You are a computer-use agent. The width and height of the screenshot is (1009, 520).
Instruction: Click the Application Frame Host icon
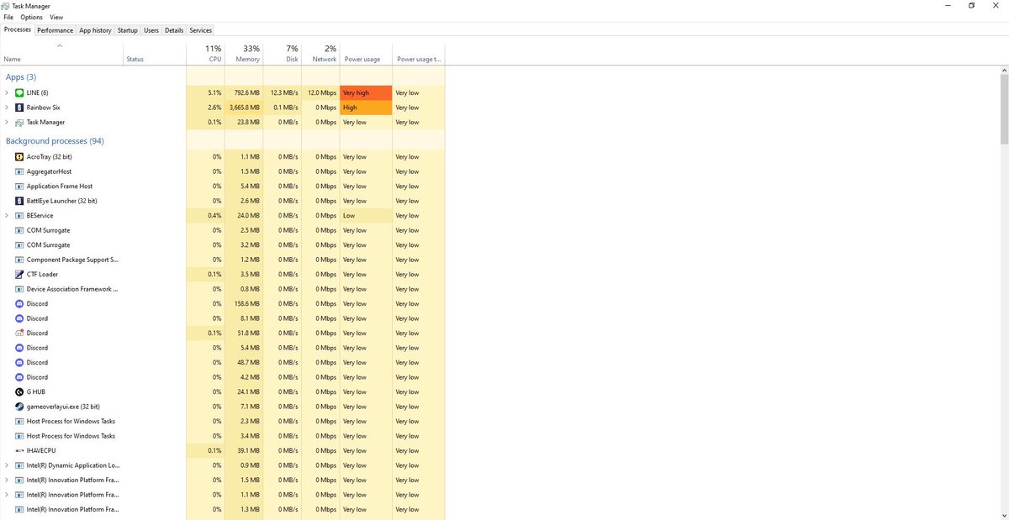click(19, 186)
